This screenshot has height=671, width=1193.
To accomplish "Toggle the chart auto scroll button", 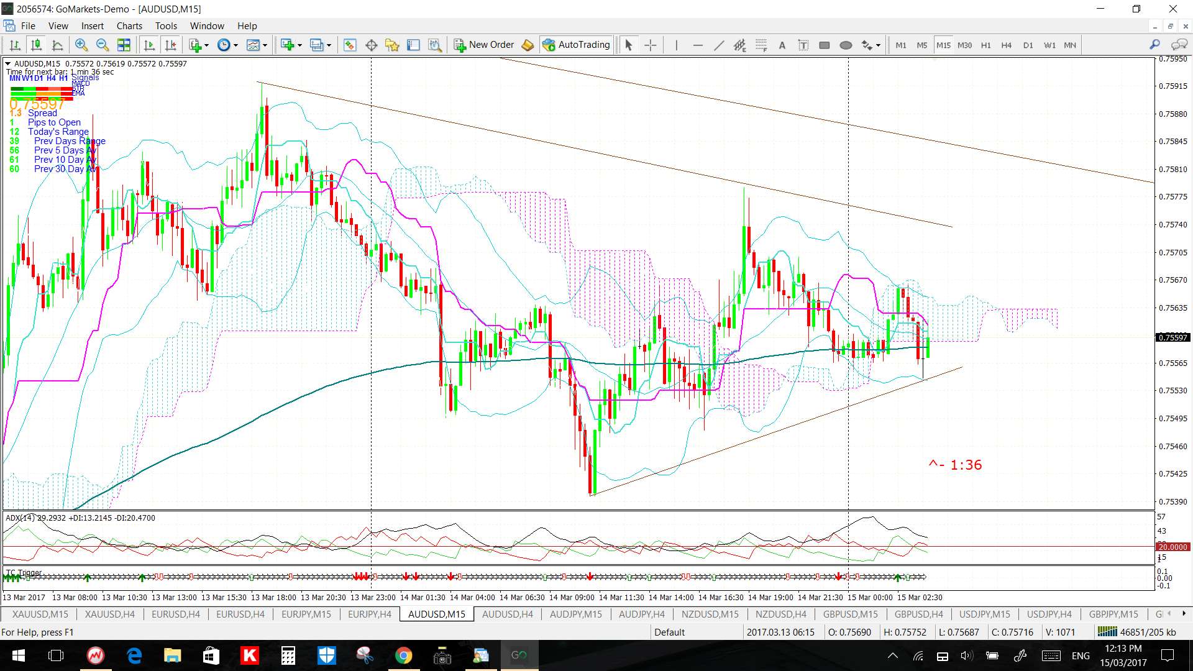I will pyautogui.click(x=149, y=45).
